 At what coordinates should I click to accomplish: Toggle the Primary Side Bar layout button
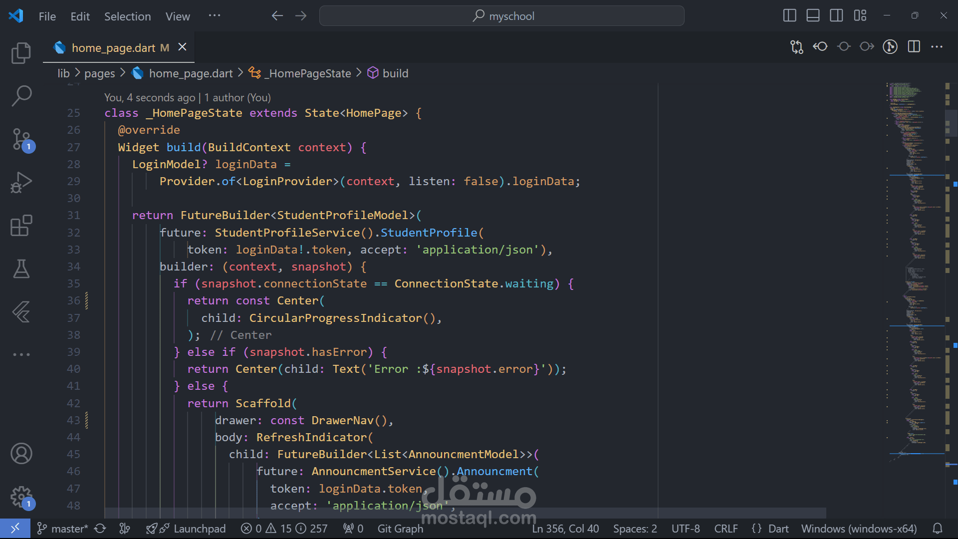pos(789,15)
